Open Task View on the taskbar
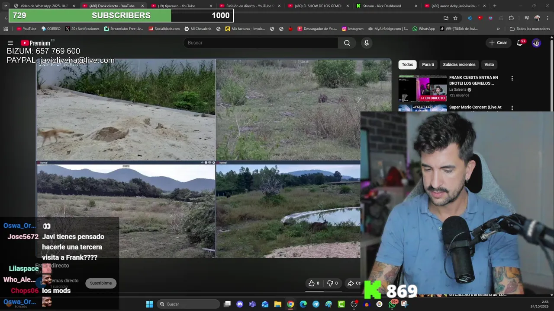This screenshot has width=554, height=311. click(227, 304)
